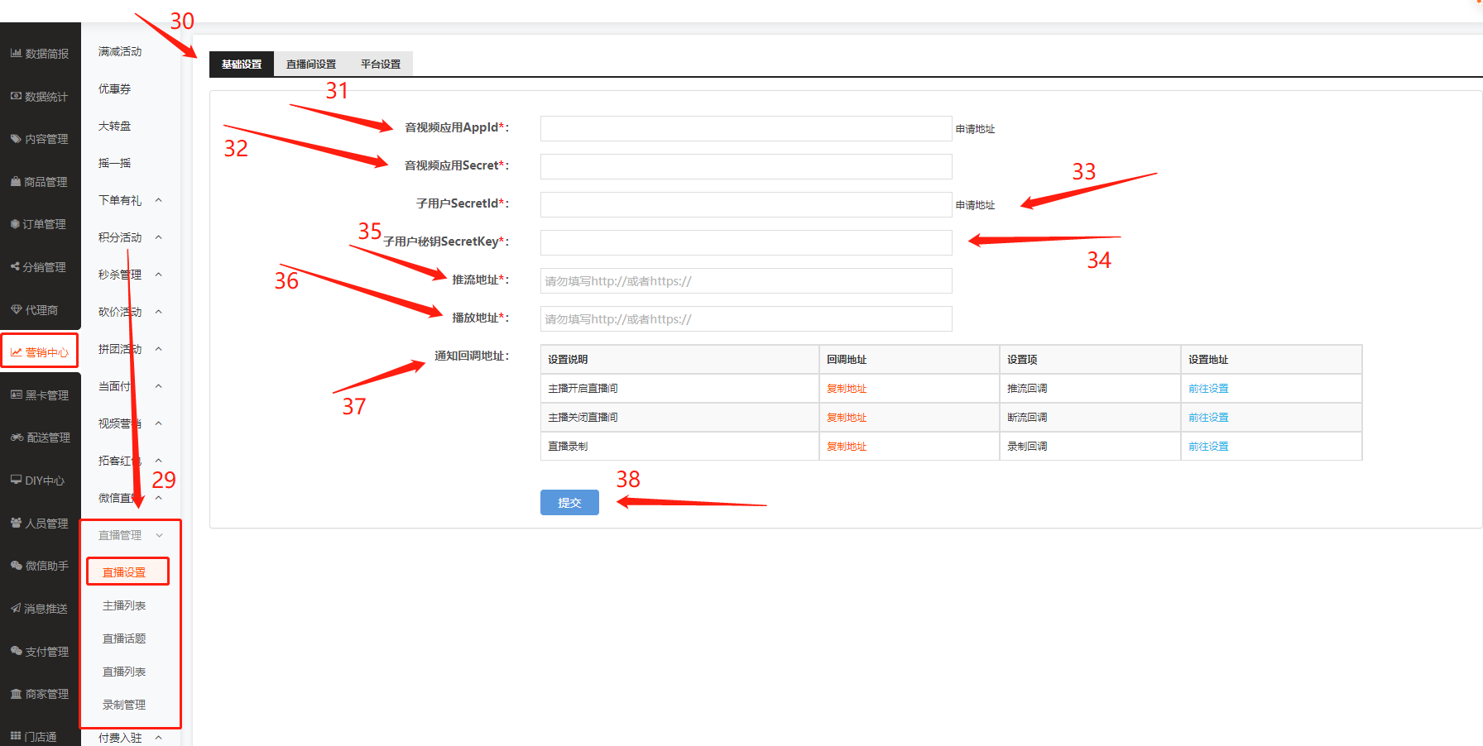
Task: Expand the 积分活动 submenu chevron
Action: 159,237
